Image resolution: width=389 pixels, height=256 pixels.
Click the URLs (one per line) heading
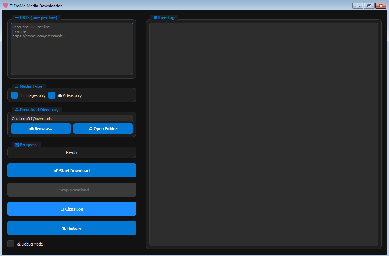tap(36, 17)
